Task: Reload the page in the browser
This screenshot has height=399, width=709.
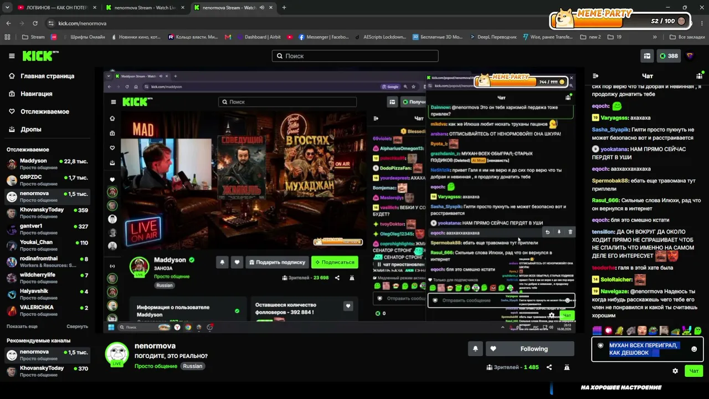Action: pyautogui.click(x=35, y=23)
